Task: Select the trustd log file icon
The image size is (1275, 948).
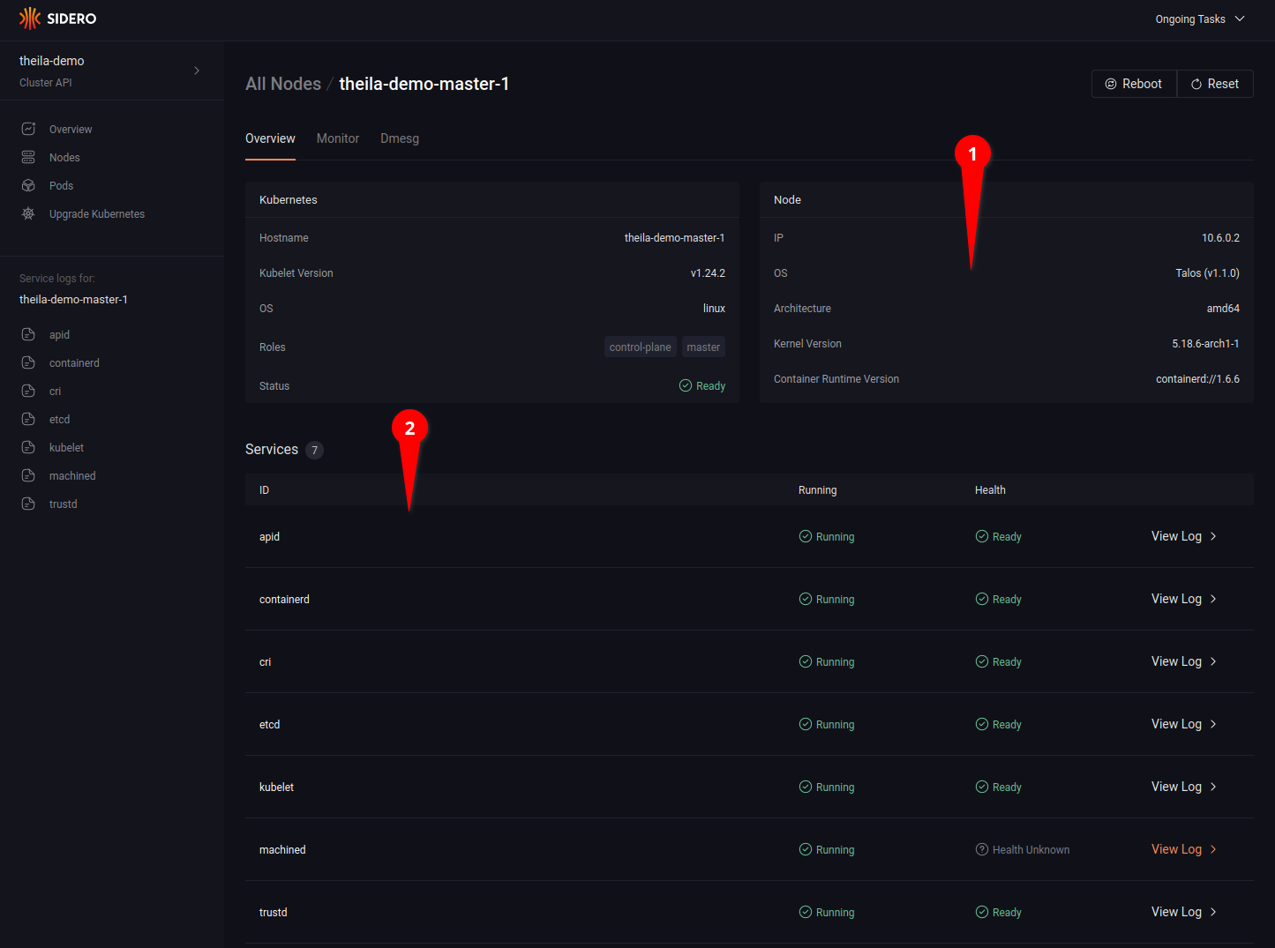Action: [28, 504]
